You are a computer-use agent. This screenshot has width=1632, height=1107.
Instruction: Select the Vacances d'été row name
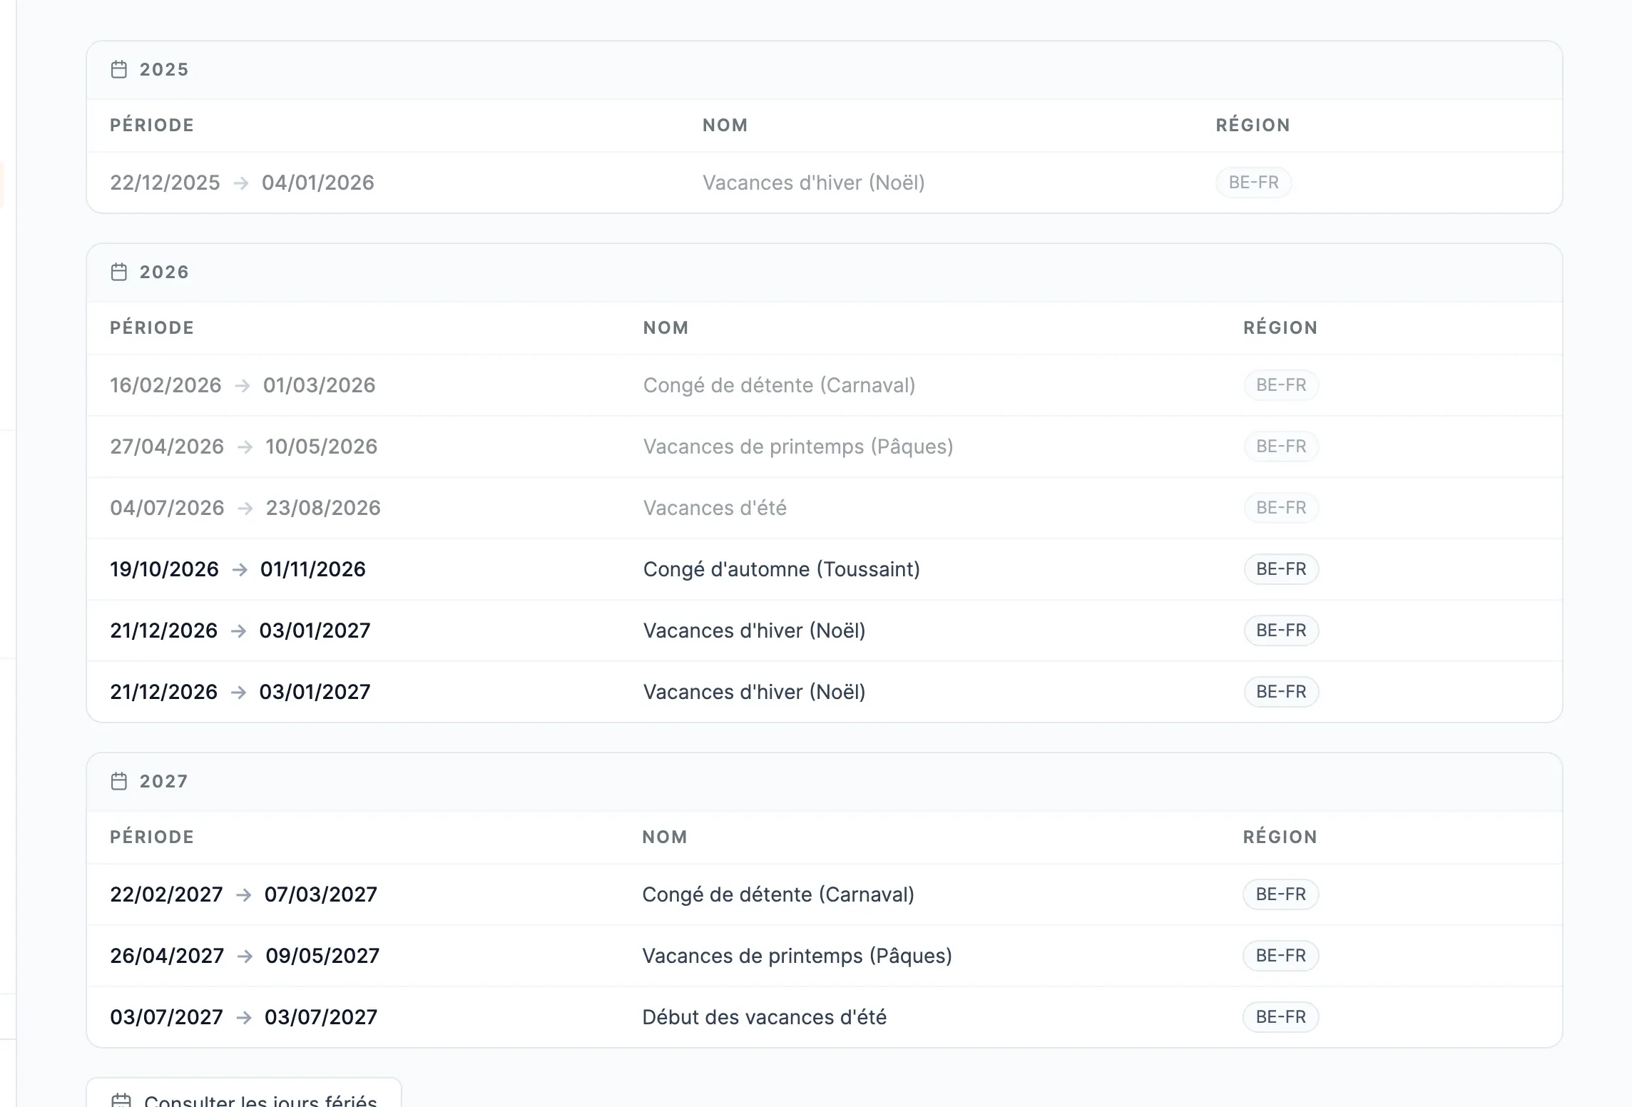point(715,508)
